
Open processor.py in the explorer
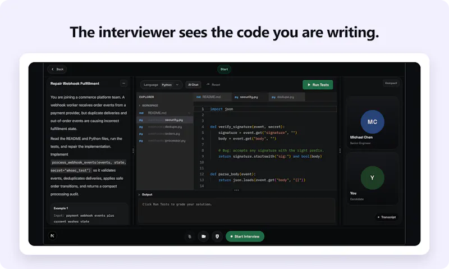point(164,140)
